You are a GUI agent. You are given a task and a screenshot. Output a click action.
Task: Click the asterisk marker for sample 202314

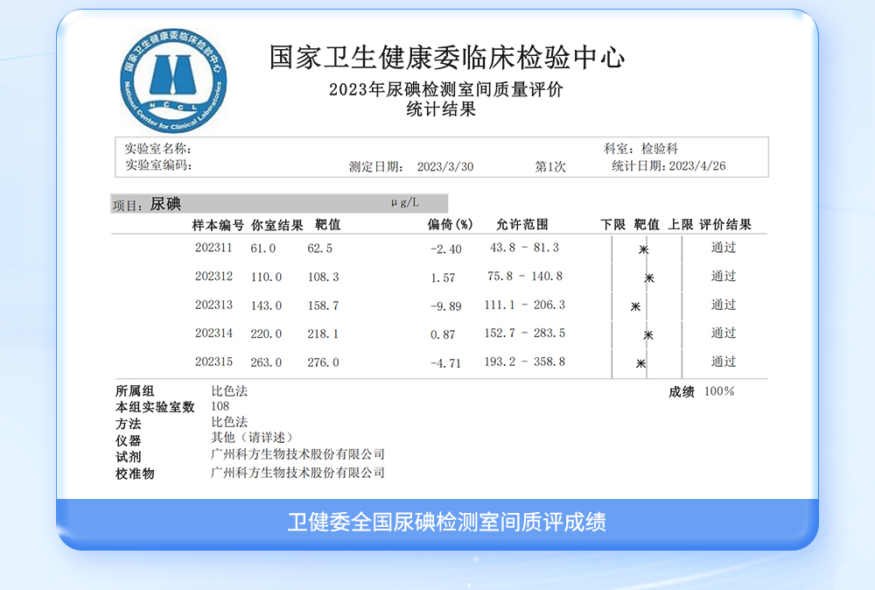tap(647, 334)
